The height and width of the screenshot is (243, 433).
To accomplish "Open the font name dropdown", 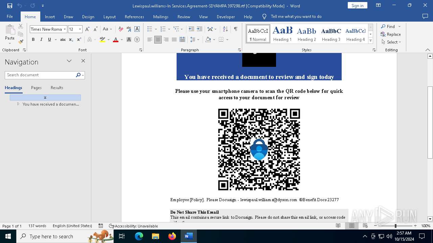I will (x=65, y=29).
